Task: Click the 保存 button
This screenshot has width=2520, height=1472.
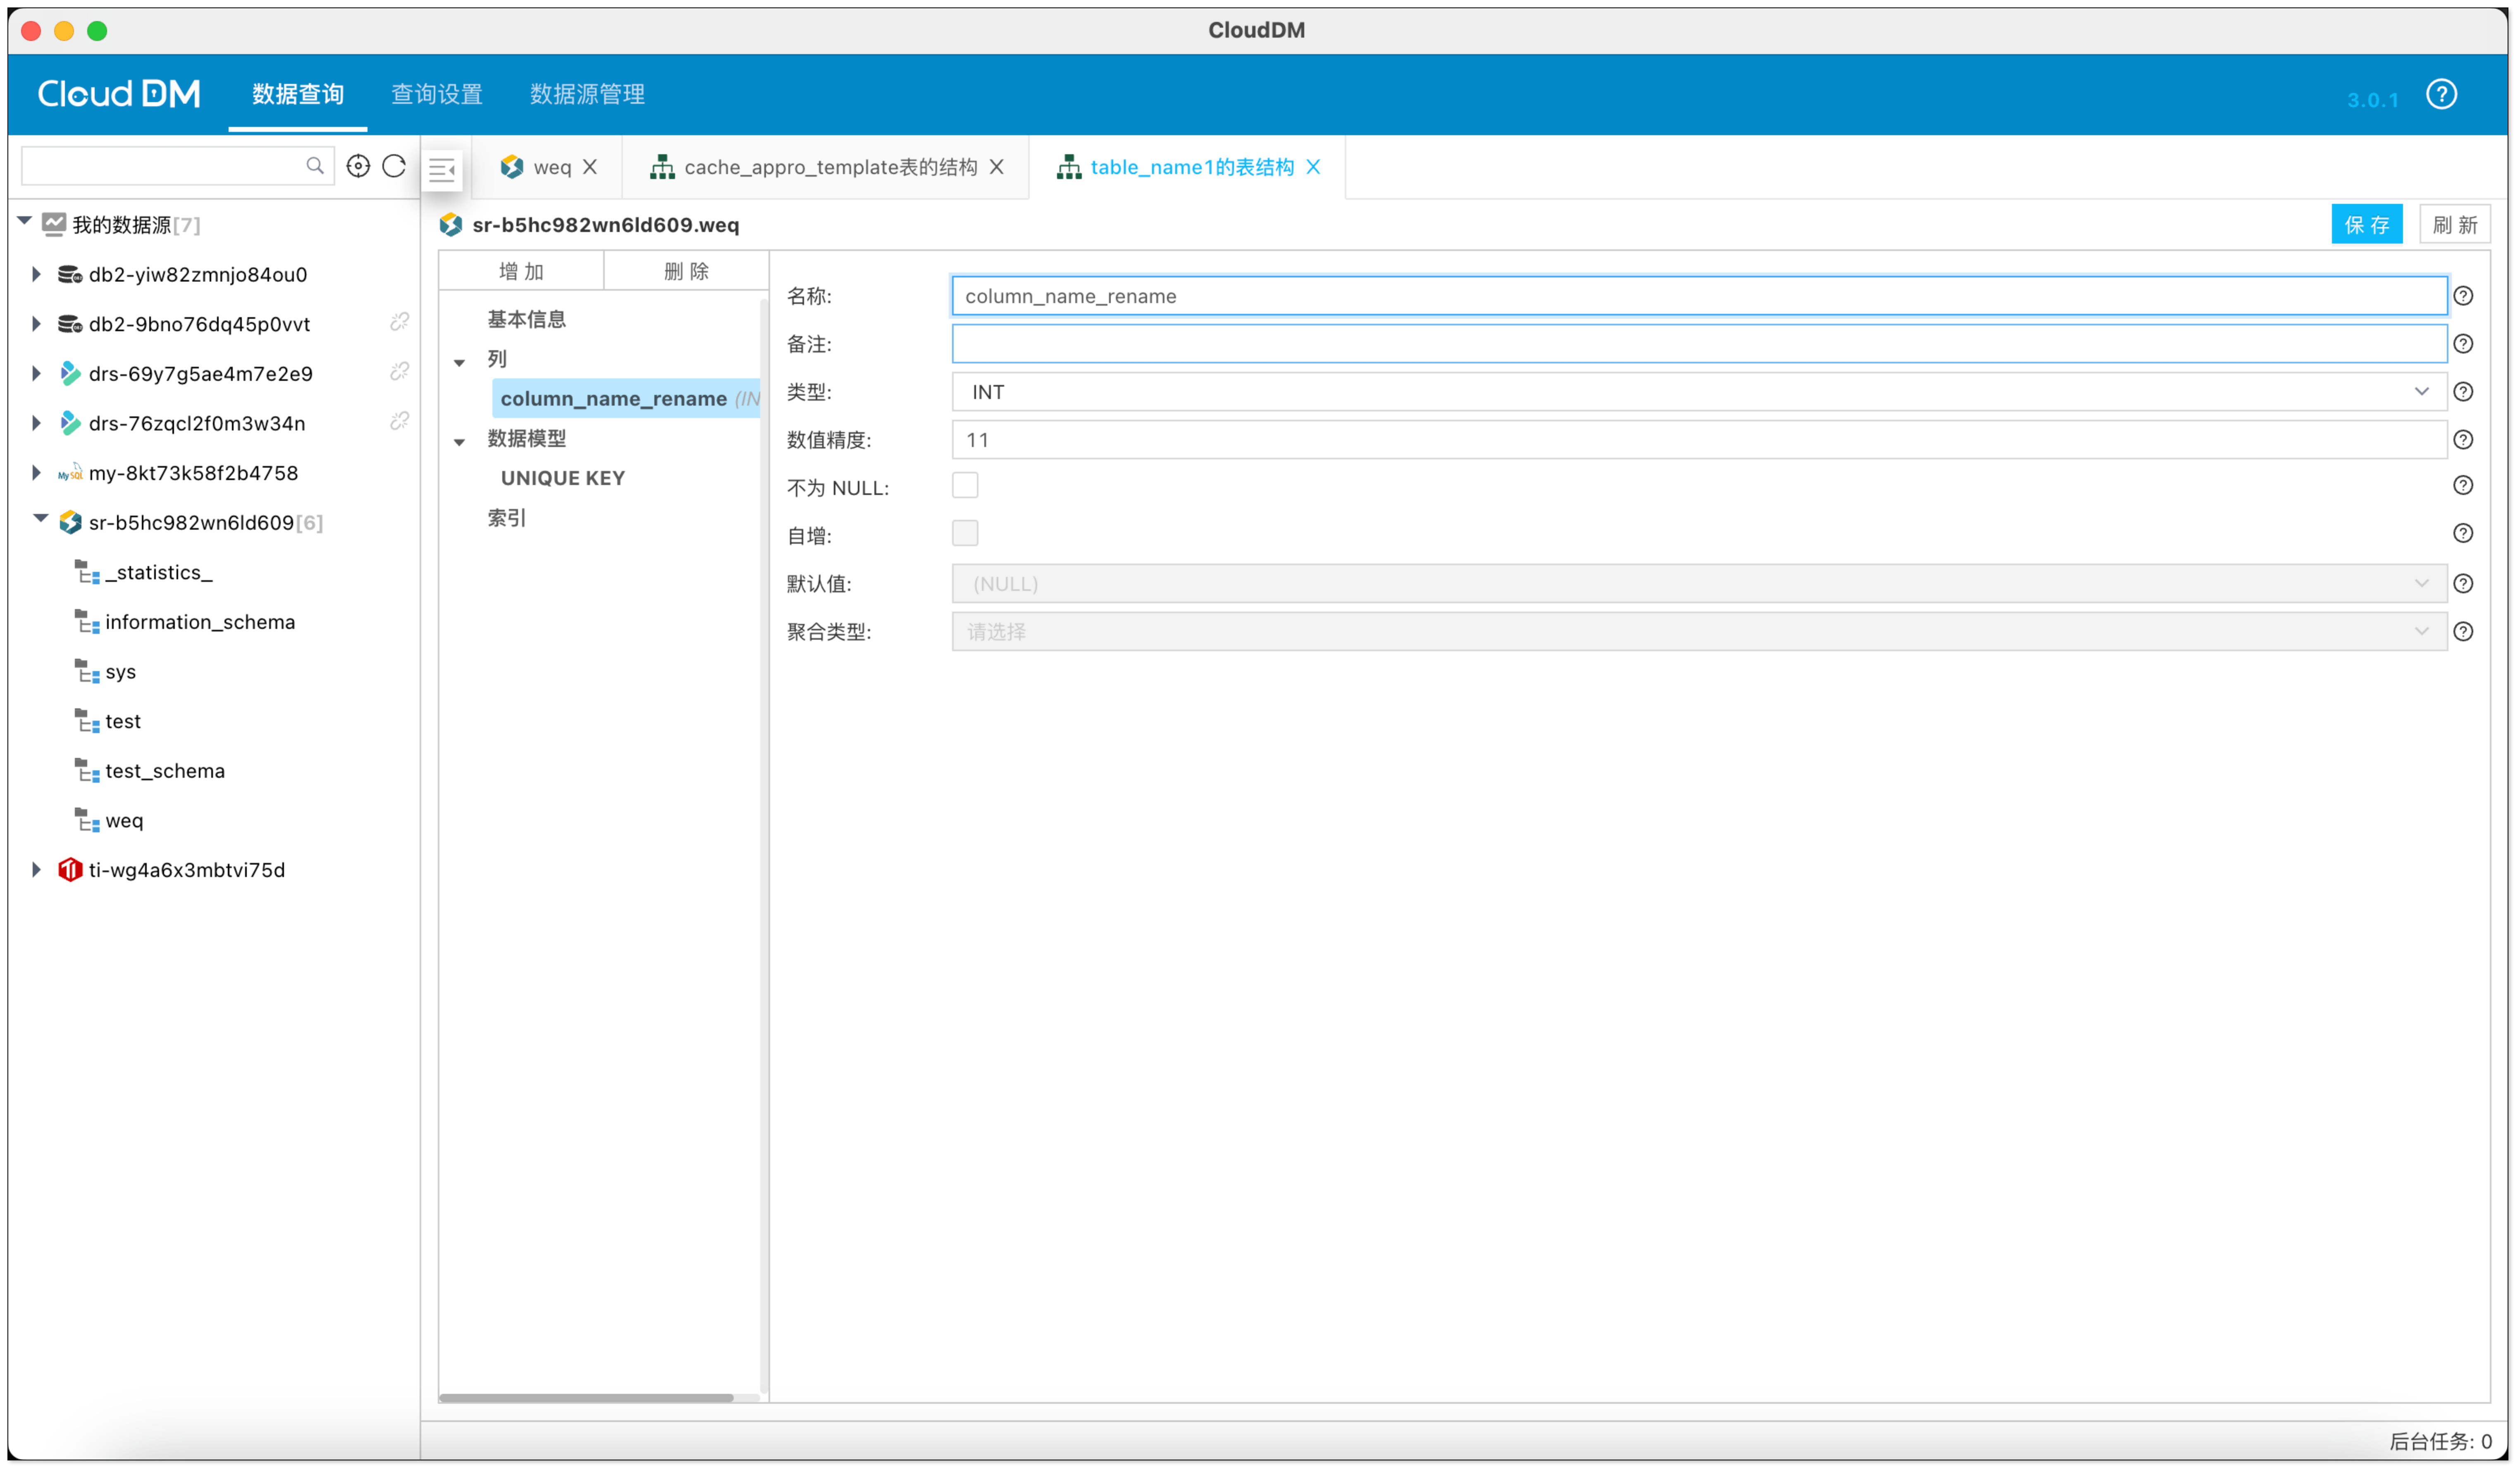Action: click(x=2366, y=225)
